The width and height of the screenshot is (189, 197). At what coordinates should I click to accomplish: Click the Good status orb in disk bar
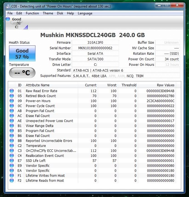(x=8, y=19)
